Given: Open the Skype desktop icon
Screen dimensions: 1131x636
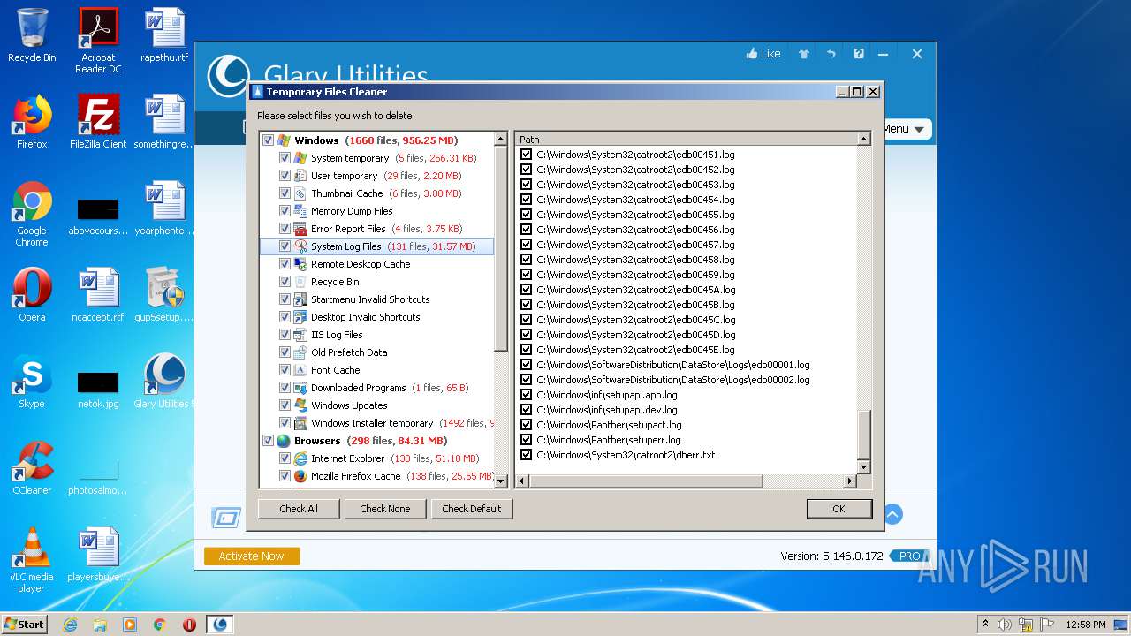Looking at the screenshot, I should coord(32,381).
